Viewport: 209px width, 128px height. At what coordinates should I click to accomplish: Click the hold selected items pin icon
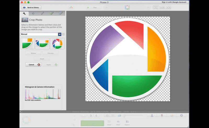(75, 116)
